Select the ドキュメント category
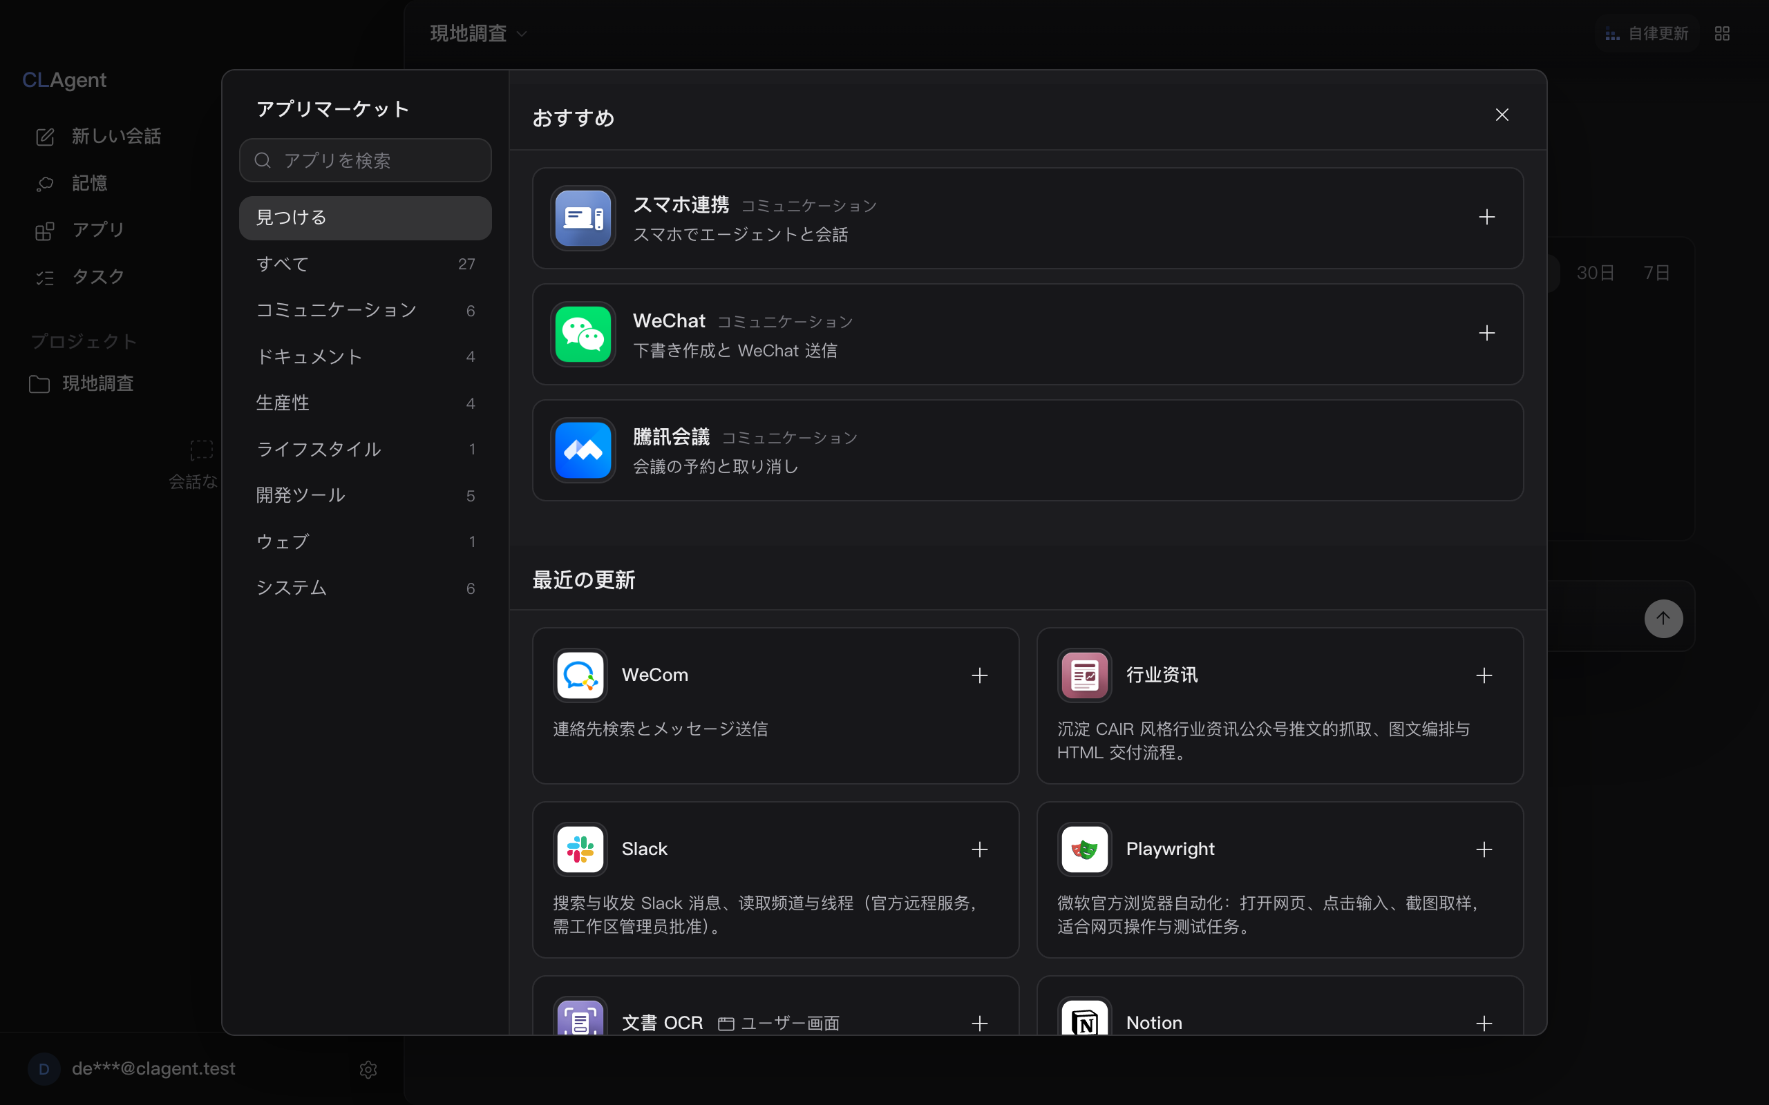The height and width of the screenshot is (1105, 1769). tap(366, 356)
